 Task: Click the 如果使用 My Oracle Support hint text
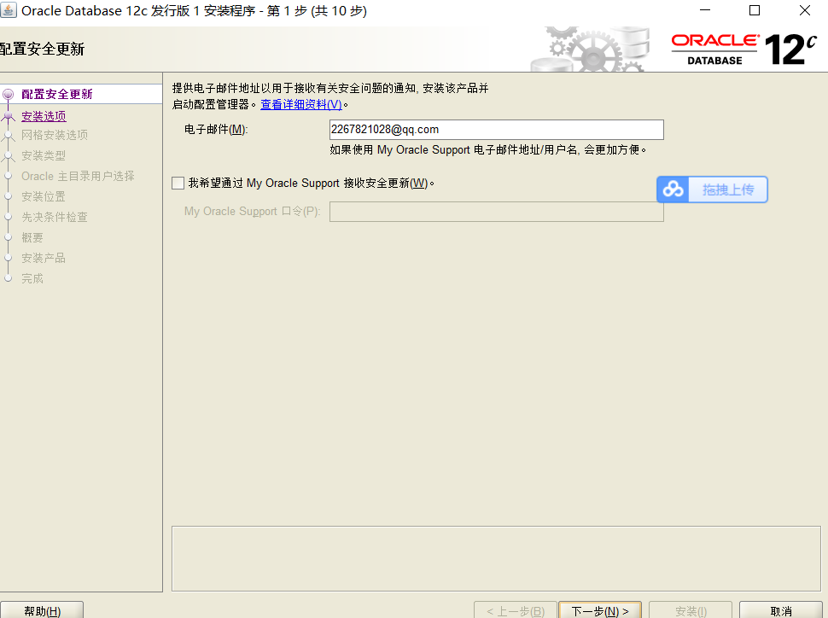tap(488, 150)
